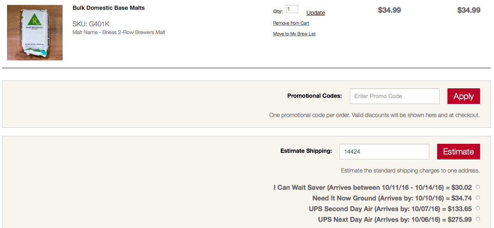Apply the promotional code
Image resolution: width=494 pixels, height=228 pixels.
tap(464, 96)
